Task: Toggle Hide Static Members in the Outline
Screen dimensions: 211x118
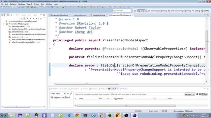Action: (x=30, y=18)
